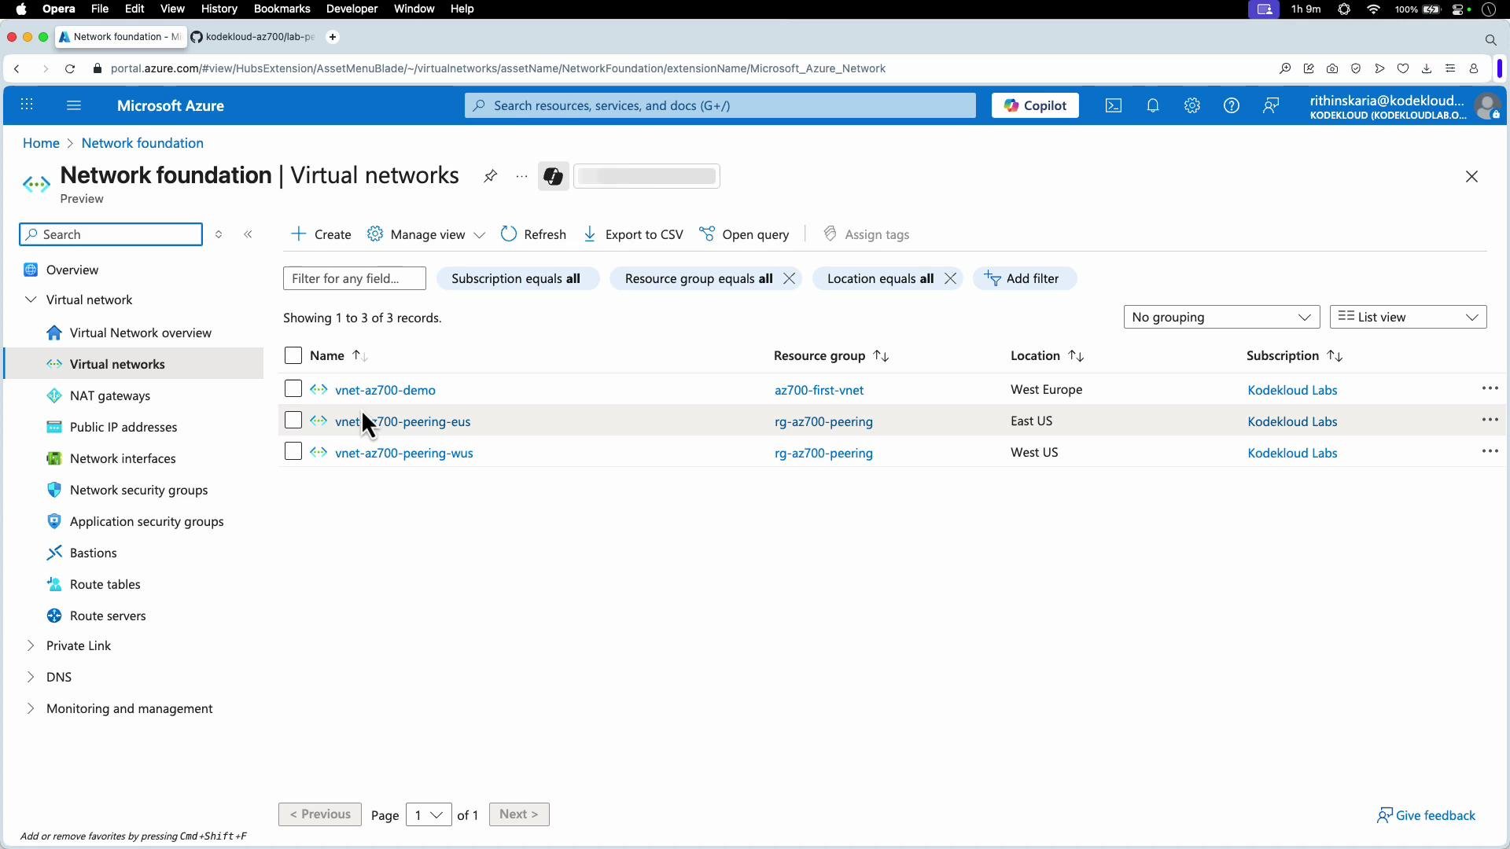Viewport: 1510px width, 849px height.
Task: Close the Network foundation blade
Action: (x=1472, y=177)
